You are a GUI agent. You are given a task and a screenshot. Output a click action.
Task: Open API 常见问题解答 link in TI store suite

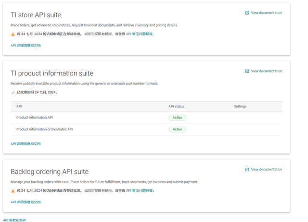click(x=140, y=34)
